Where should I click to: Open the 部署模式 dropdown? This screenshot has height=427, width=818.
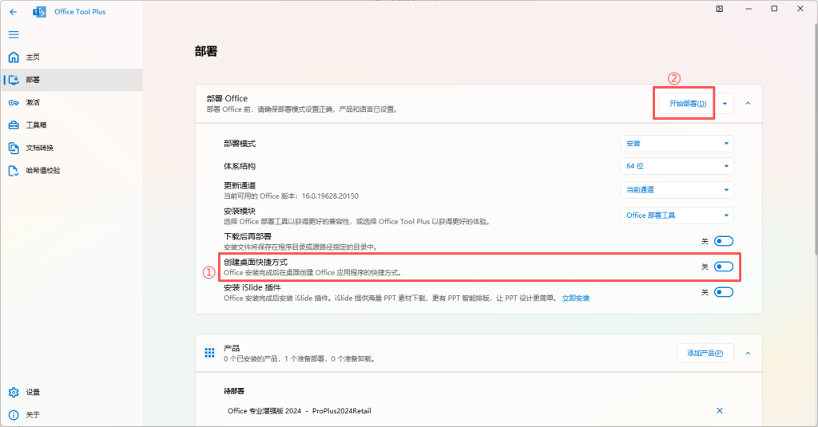click(x=677, y=144)
